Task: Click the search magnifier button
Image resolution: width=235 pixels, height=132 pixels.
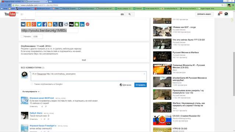Action: point(130,14)
